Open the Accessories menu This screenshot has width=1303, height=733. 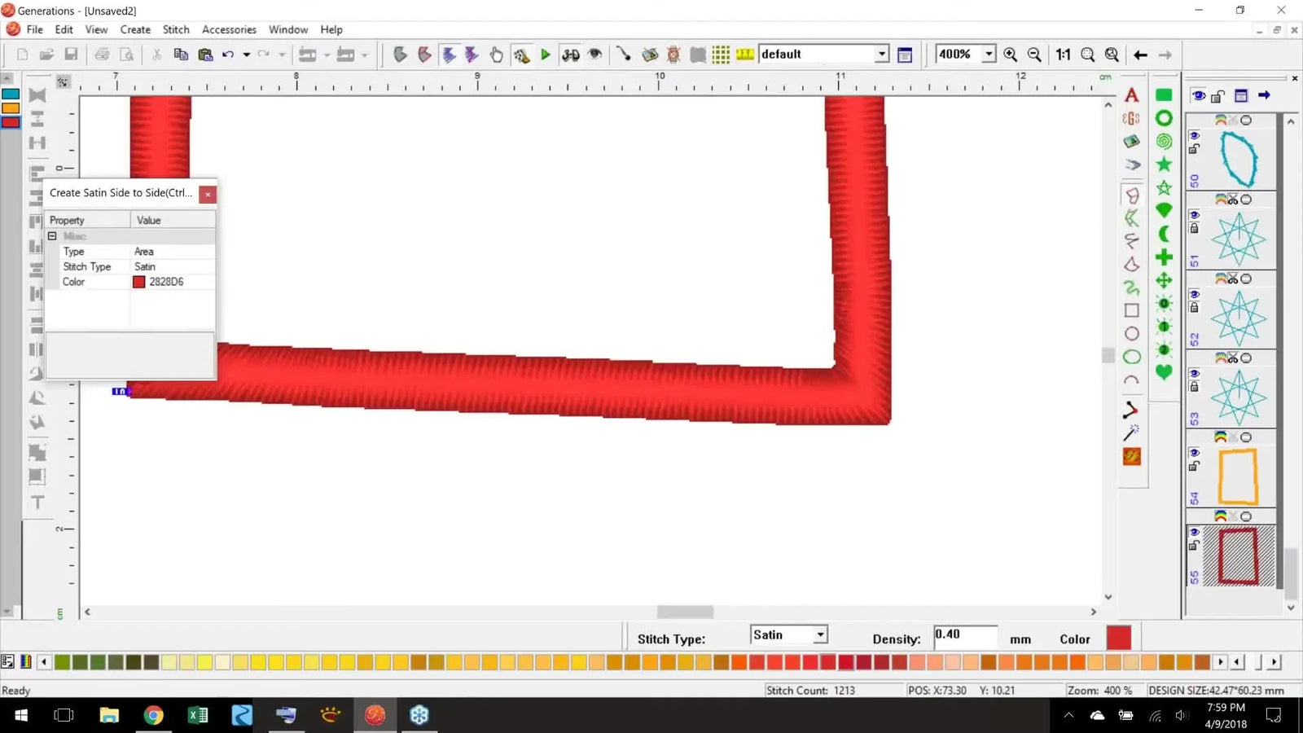pos(228,29)
